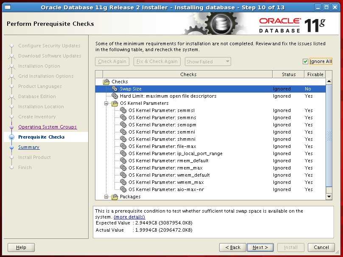
Task: Jump to the Summary step
Action: point(29,147)
